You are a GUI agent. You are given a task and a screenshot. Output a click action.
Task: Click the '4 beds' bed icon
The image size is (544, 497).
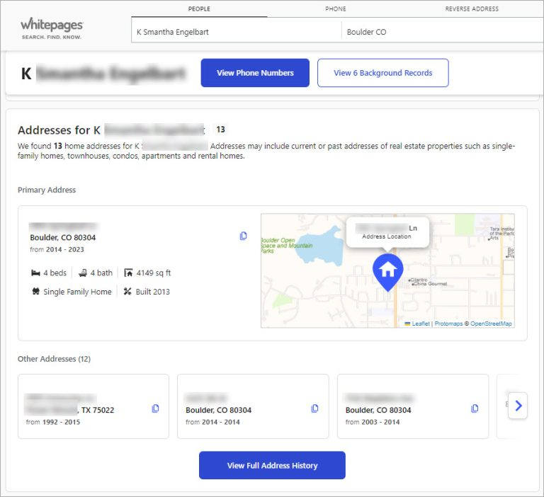click(35, 273)
